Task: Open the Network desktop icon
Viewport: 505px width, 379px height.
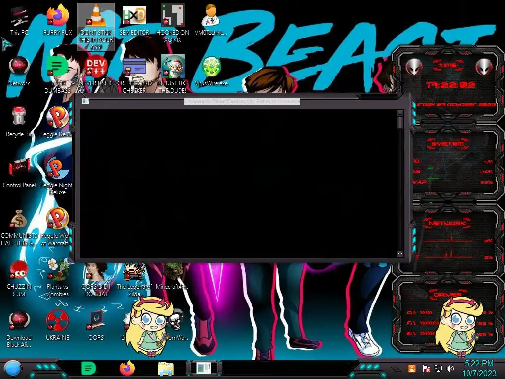Action: point(19,71)
